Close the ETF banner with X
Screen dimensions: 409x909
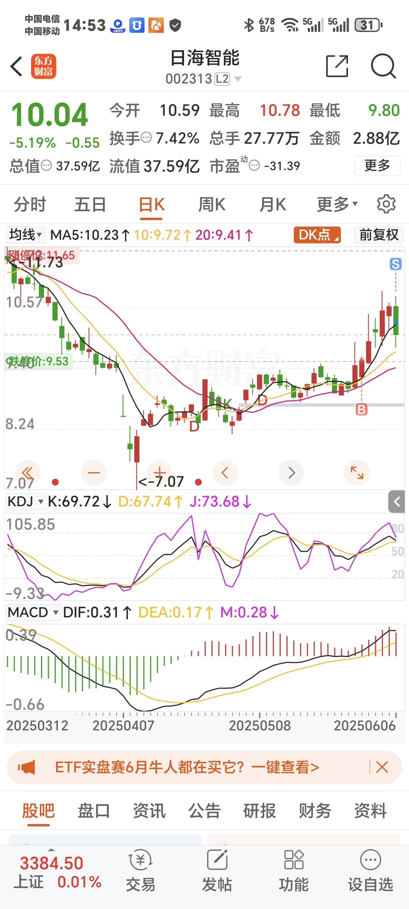pyautogui.click(x=382, y=767)
